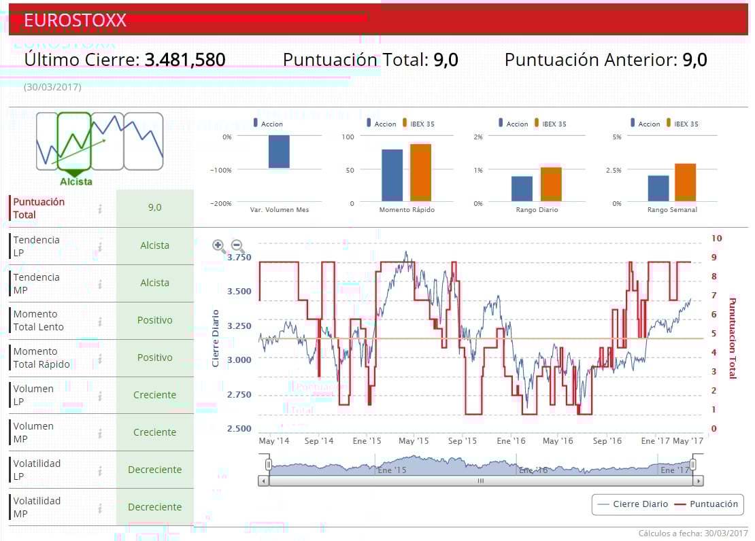Toggle Accion series in Momento Rápido chart
This screenshot has height=541, width=755.
click(382, 124)
